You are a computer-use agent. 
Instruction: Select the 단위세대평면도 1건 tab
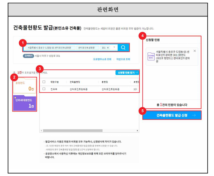pos(25,103)
